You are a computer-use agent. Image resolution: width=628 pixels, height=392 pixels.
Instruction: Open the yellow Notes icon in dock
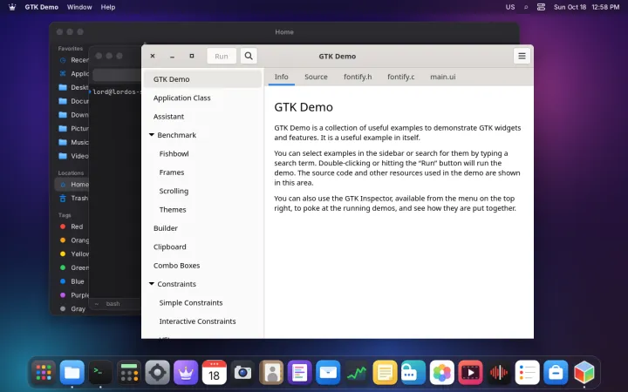(x=385, y=373)
